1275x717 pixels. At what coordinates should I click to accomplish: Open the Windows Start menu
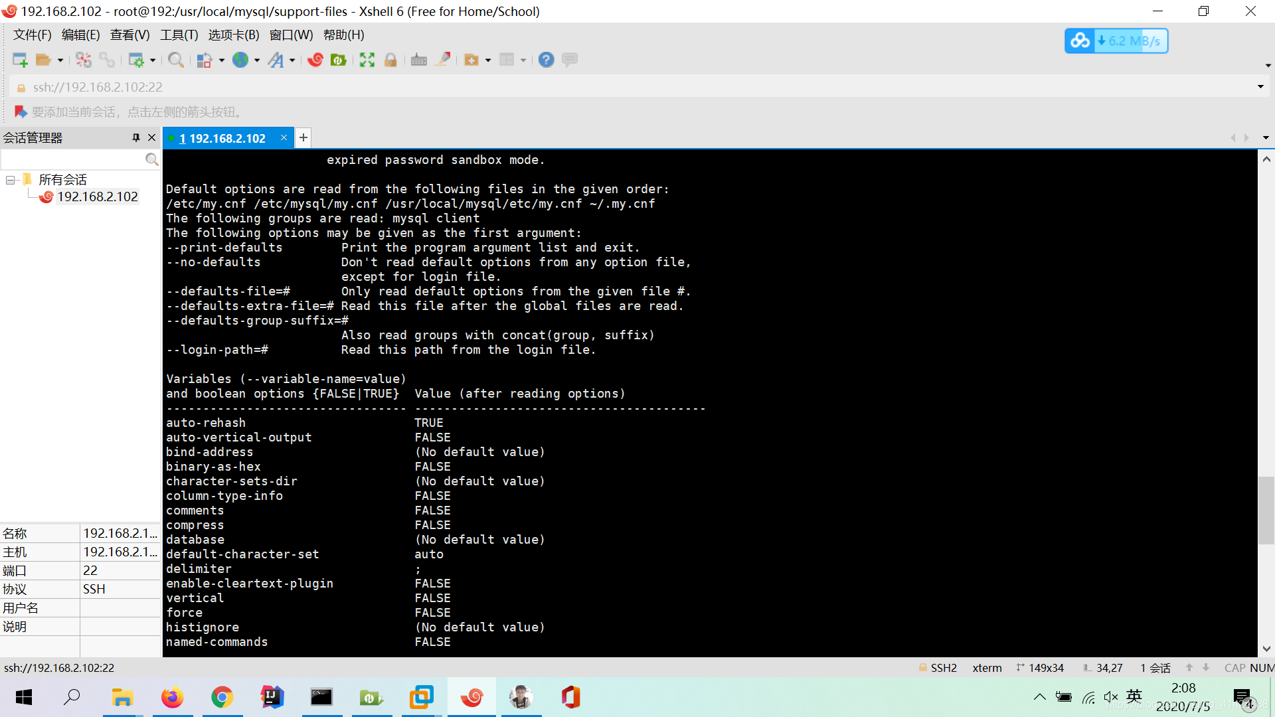[x=24, y=697]
